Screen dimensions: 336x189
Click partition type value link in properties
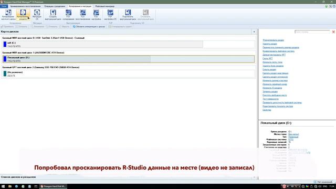coord(293,136)
